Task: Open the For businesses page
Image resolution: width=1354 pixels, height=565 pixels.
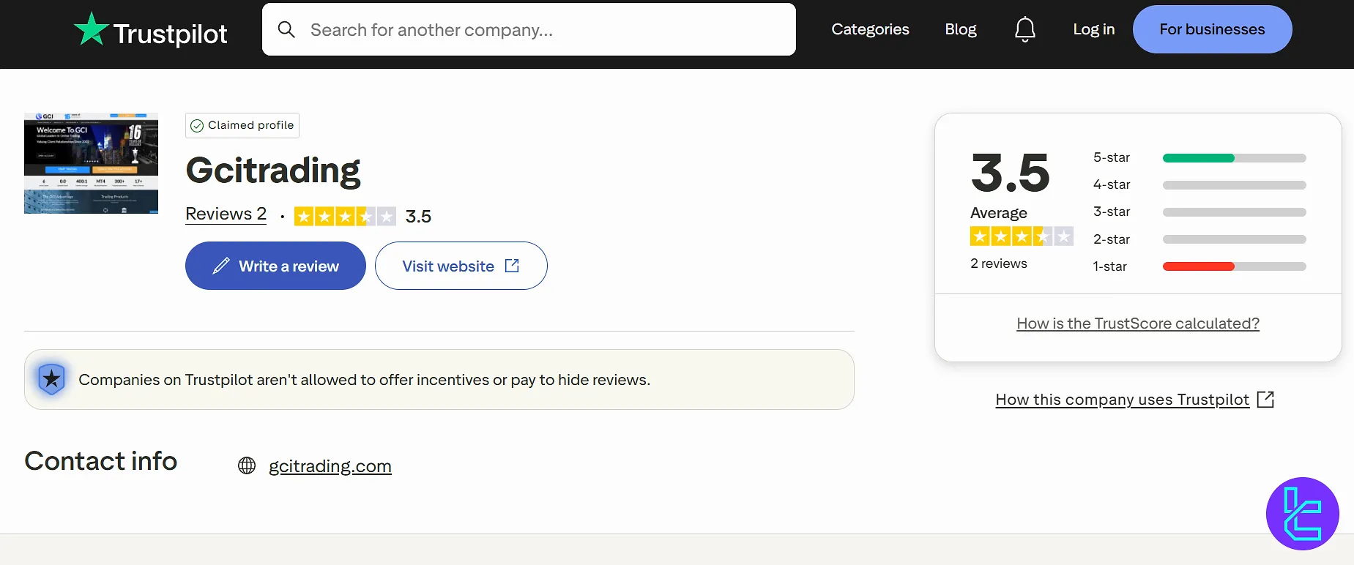Action: (x=1211, y=29)
